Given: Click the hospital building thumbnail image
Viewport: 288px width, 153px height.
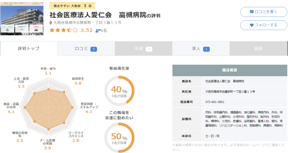Looking at the screenshot, I should pyautogui.click(x=22, y=19).
